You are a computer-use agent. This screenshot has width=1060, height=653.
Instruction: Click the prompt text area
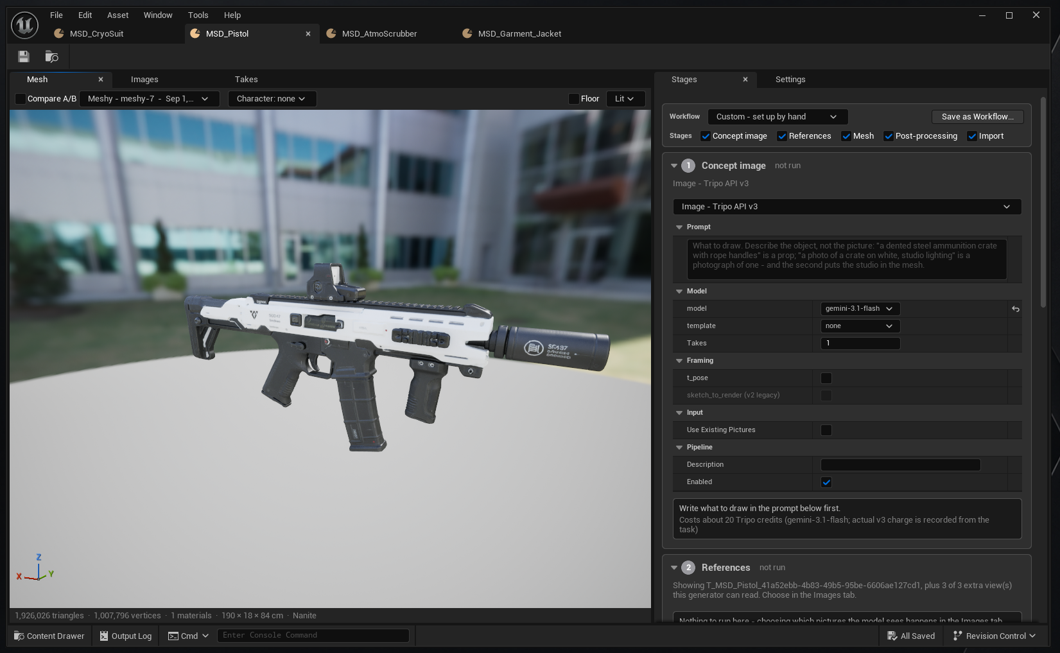coord(847,259)
